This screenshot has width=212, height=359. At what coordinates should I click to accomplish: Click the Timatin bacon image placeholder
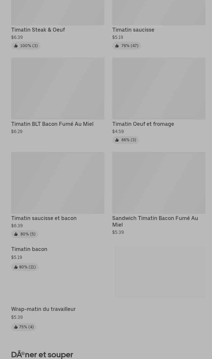point(160,272)
